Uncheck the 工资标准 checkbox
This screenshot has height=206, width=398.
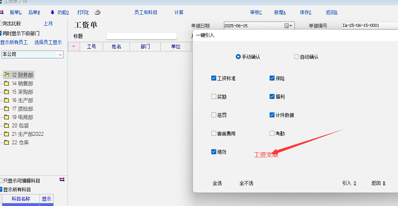(214, 78)
